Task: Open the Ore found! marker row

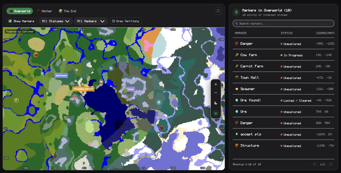Action: tap(283, 100)
